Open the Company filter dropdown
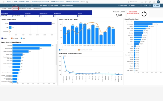 pyautogui.click(x=32, y=16)
